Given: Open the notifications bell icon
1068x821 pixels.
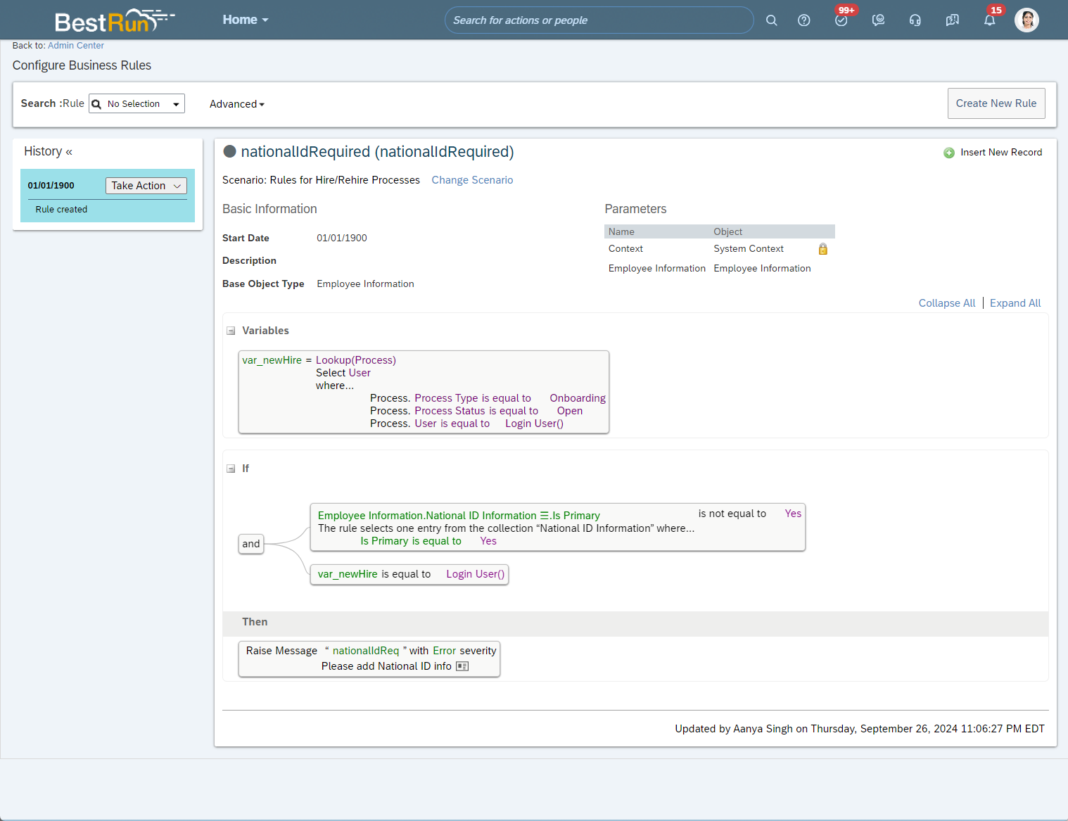Looking at the screenshot, I should 990,20.
